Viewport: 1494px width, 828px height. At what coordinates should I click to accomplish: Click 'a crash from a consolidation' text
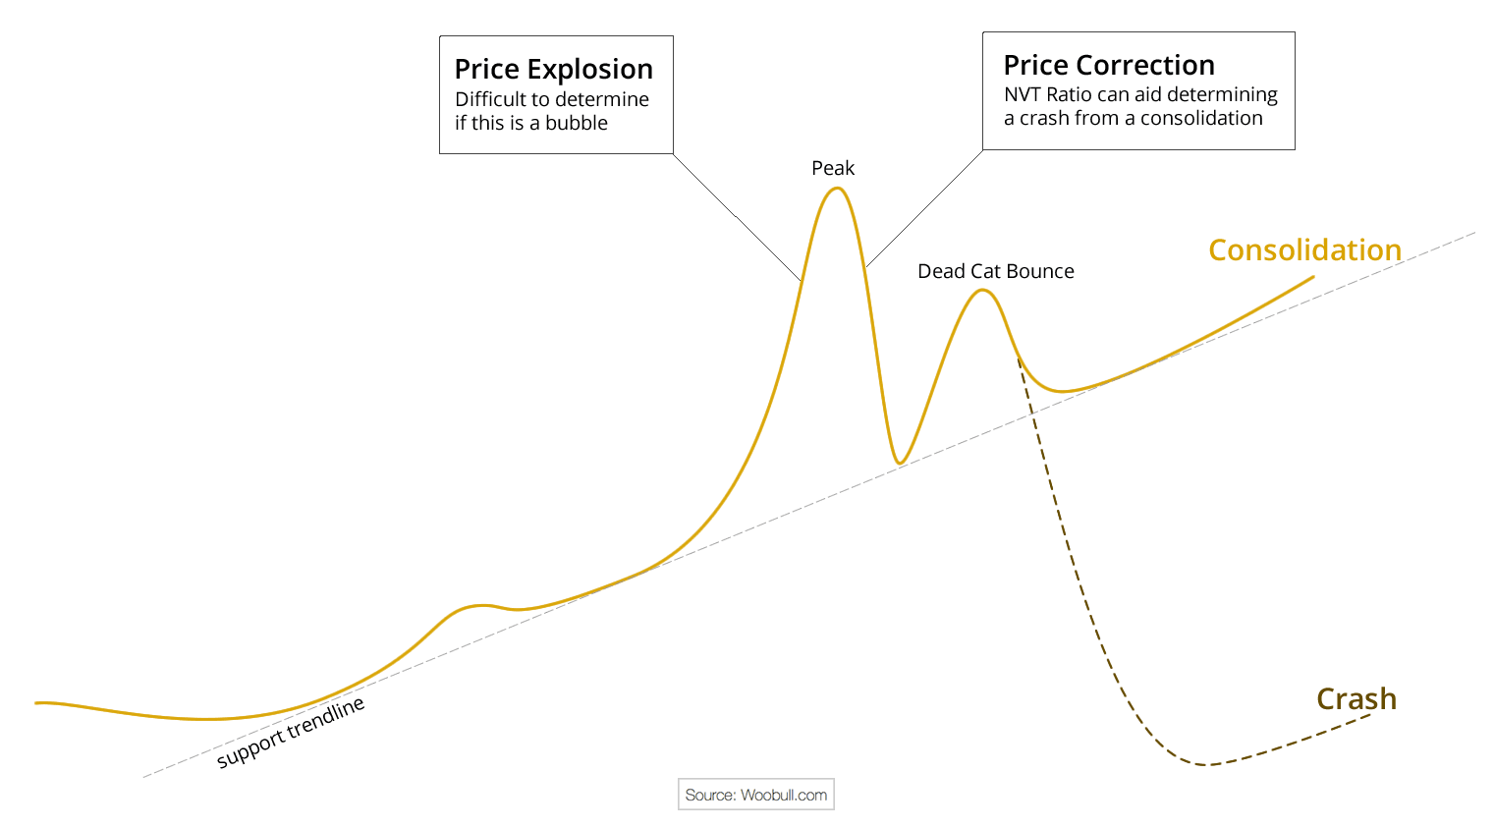(x=1134, y=118)
